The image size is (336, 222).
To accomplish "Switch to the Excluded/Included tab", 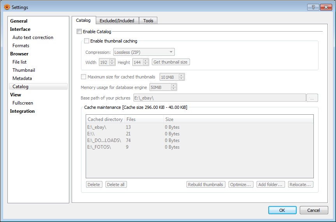I will coord(117,21).
